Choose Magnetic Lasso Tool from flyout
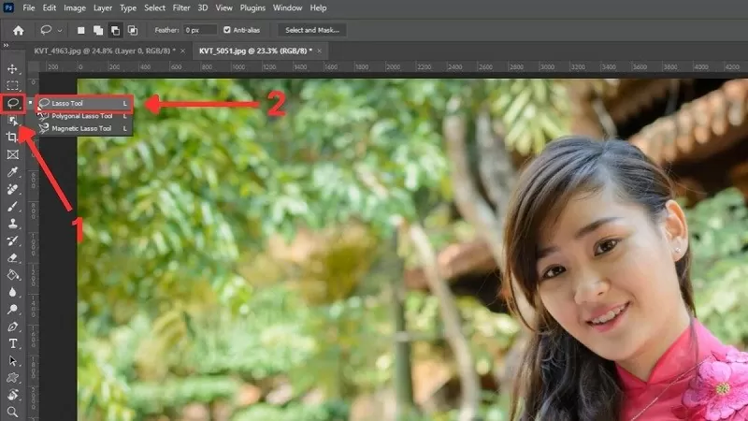Screen dimensions: 748x421 80,128
